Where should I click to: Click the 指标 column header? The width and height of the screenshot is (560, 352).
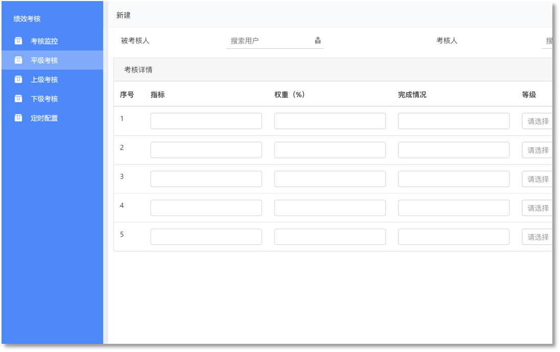tap(158, 94)
